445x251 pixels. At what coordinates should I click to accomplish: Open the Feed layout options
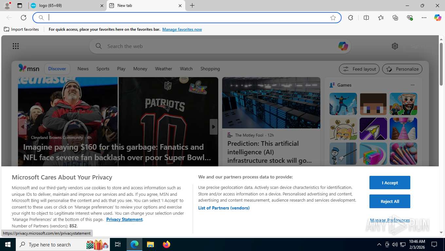coord(359,69)
